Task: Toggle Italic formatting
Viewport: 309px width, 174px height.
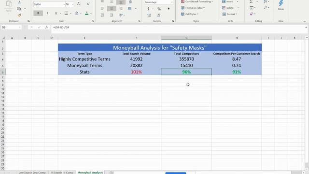Action: coord(47,13)
